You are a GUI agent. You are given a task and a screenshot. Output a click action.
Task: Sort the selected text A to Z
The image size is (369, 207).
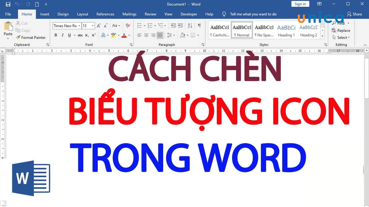pyautogui.click(x=190, y=26)
